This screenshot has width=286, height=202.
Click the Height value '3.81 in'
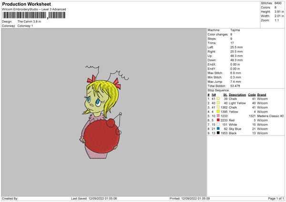click(279, 11)
